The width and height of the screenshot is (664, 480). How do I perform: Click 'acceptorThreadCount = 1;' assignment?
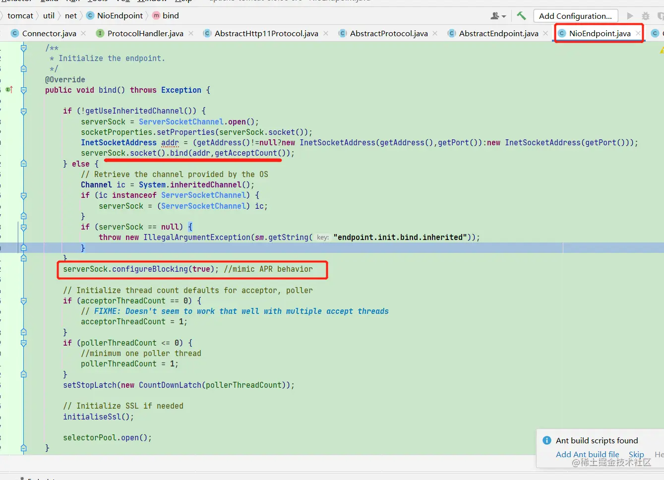pyautogui.click(x=134, y=322)
